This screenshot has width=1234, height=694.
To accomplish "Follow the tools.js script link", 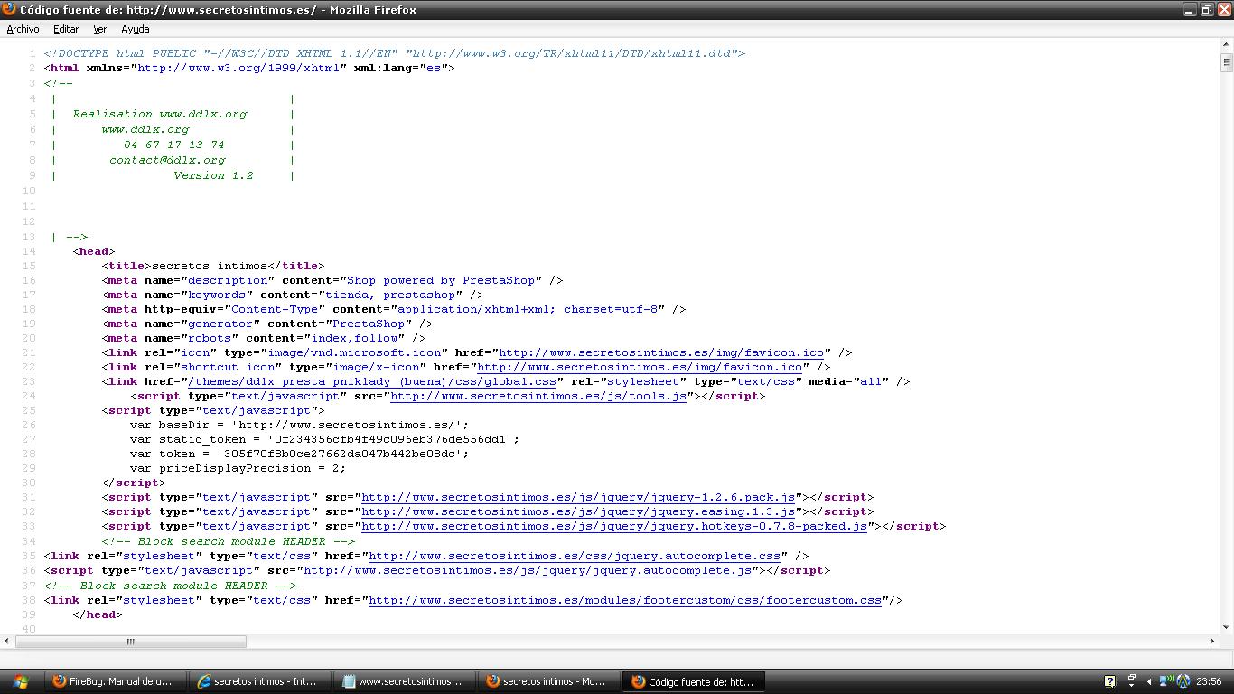I will (x=538, y=396).
